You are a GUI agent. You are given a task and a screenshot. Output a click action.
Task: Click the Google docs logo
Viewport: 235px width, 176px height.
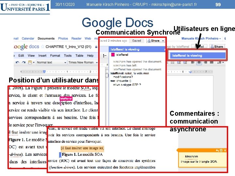pyautogui.click(x=26, y=47)
